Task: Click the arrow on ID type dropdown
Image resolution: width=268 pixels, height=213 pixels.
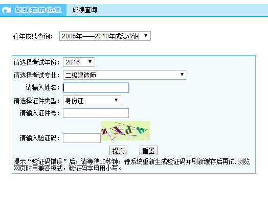Action: tap(116, 100)
